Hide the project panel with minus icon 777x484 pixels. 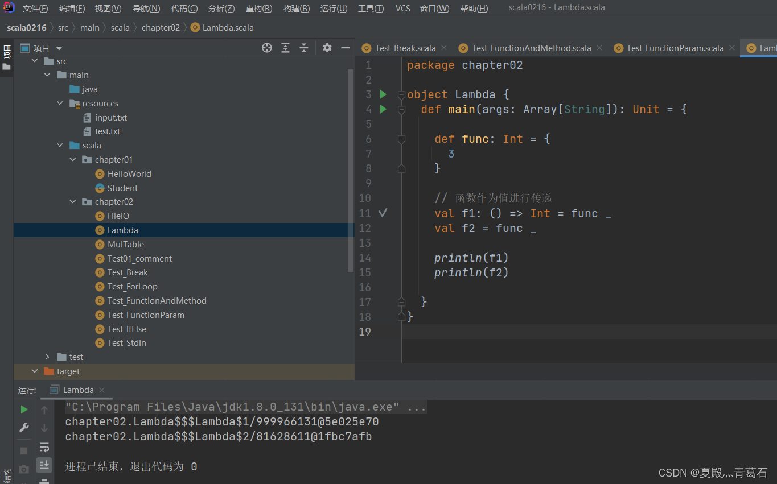click(x=345, y=48)
